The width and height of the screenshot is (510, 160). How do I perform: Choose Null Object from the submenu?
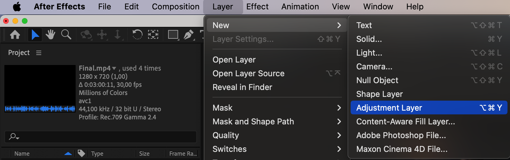(377, 80)
